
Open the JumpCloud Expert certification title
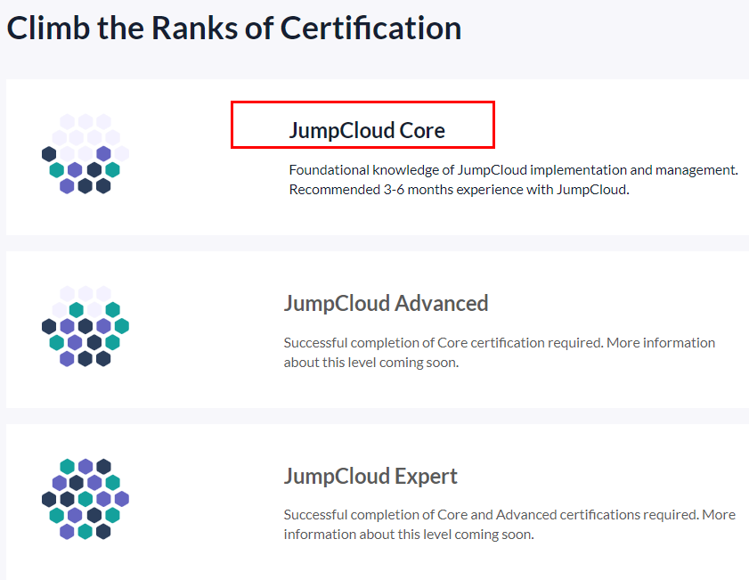tap(370, 477)
